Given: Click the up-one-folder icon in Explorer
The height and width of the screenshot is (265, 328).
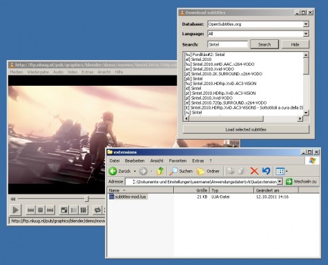Looking at the screenshot, I should pyautogui.click(x=160, y=171).
